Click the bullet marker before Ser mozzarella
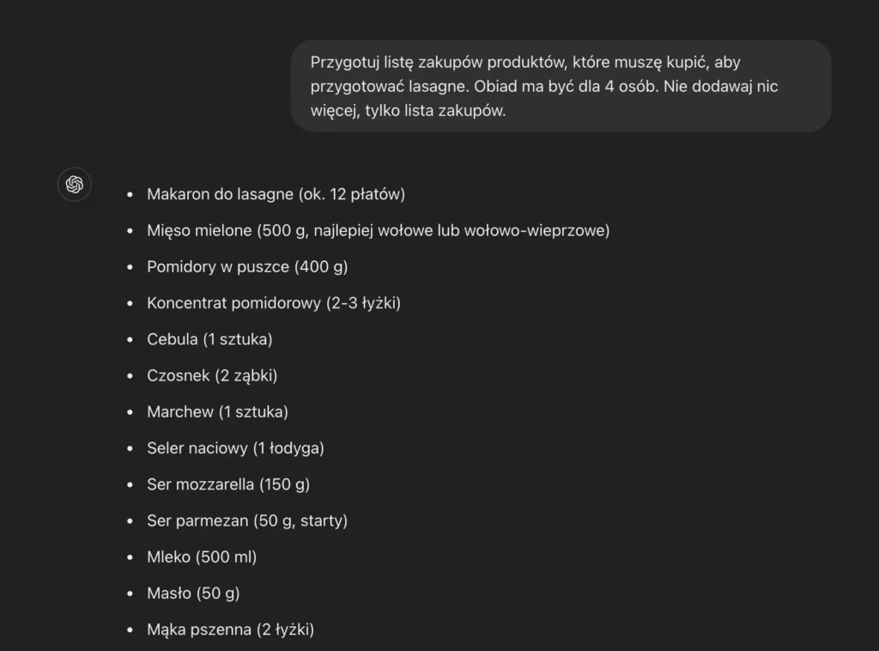Image resolution: width=879 pixels, height=651 pixels. [130, 485]
